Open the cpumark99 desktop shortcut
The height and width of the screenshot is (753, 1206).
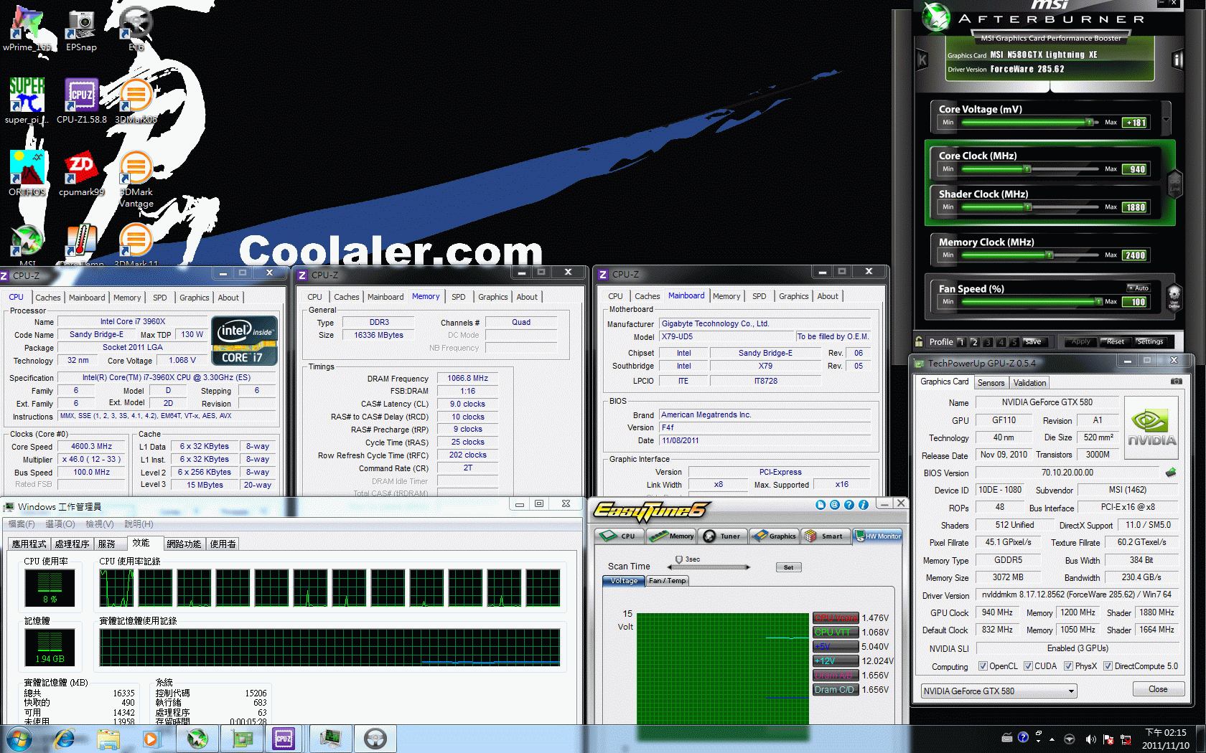pos(81,174)
